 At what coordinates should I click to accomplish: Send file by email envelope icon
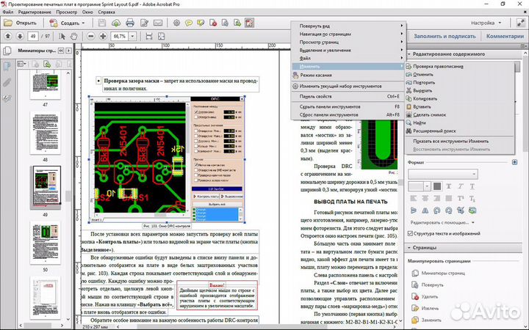point(158,23)
